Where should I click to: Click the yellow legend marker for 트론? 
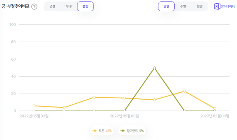[95, 131]
